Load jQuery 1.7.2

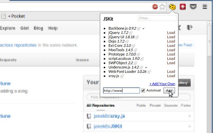pos(171,33)
